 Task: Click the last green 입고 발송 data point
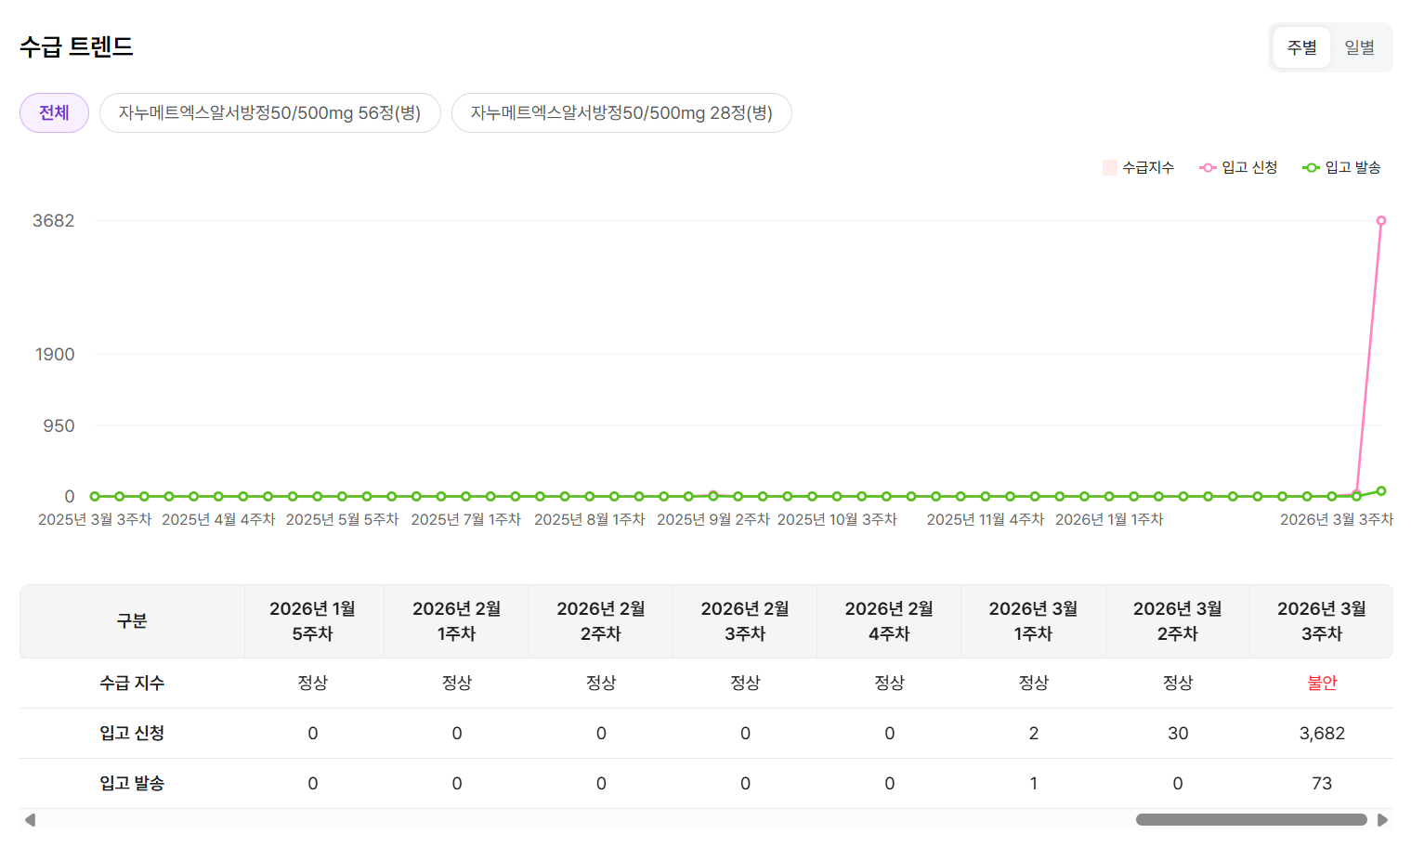pyautogui.click(x=1381, y=490)
